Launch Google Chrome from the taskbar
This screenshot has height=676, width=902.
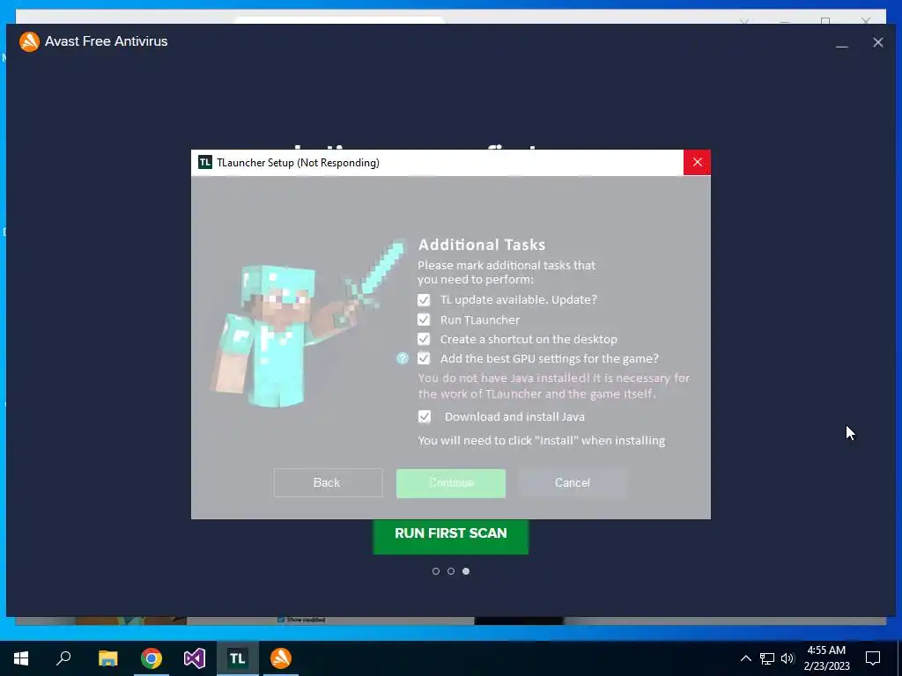pyautogui.click(x=152, y=658)
